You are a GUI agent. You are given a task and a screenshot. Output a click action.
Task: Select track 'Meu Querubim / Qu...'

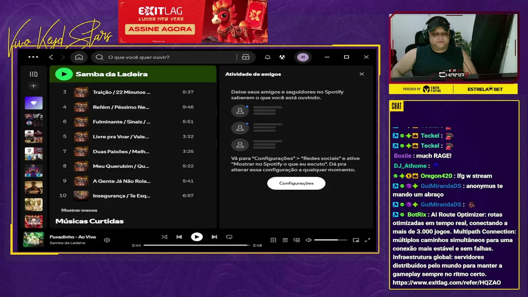click(x=121, y=166)
